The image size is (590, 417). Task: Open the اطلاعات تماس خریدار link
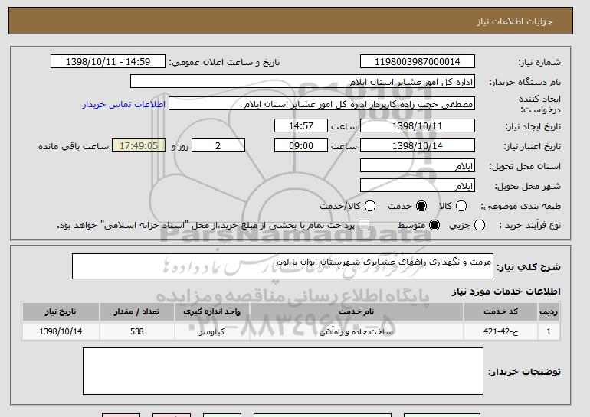tap(124, 104)
